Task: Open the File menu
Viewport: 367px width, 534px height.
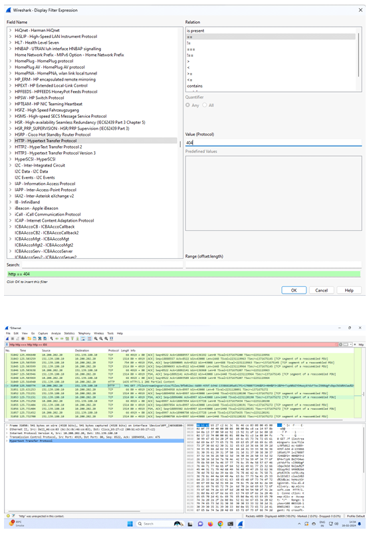Action: [8, 333]
